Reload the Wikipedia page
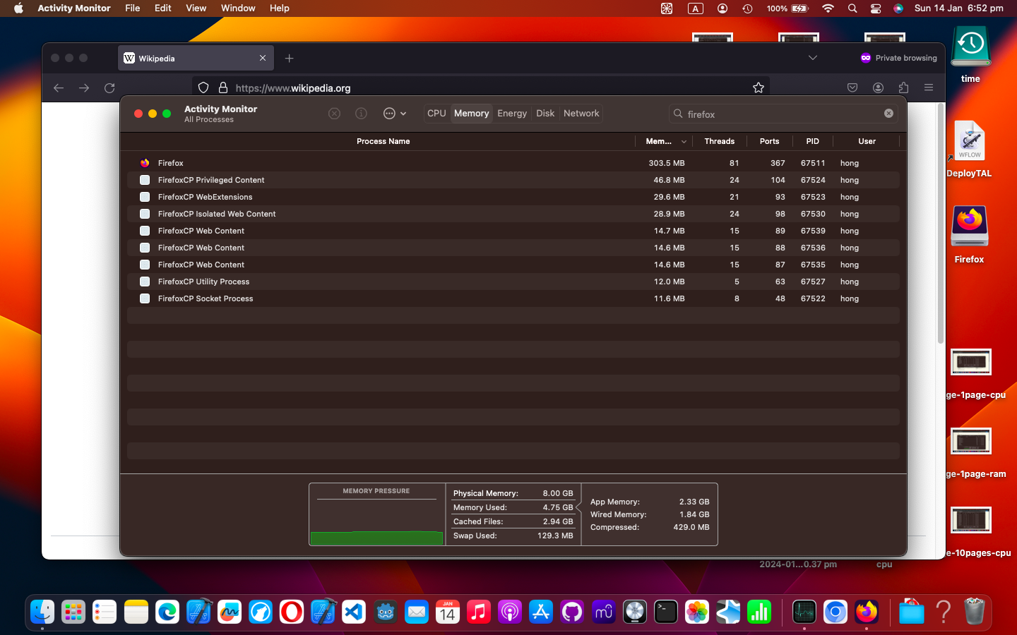Viewport: 1017px width, 635px height. (109, 87)
